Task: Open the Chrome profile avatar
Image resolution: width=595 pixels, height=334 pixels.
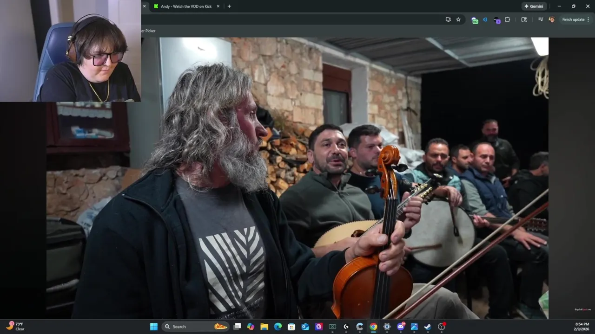Action: point(552,19)
